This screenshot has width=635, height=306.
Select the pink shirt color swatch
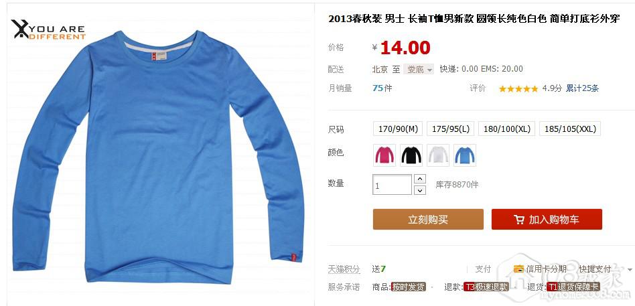tap(384, 155)
